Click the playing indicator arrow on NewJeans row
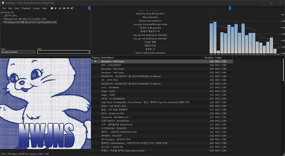The height and width of the screenshot is (156, 285). coord(96,62)
